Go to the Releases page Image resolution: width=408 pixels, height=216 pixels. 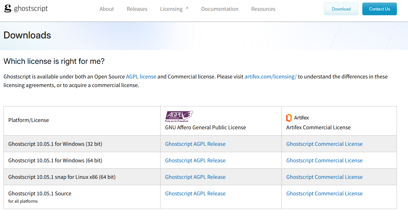137,9
